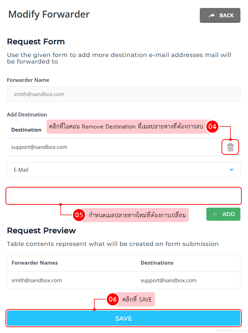Viewport: 248px width, 333px height.
Task: Click the red step 05 badge
Action: [x=79, y=215]
